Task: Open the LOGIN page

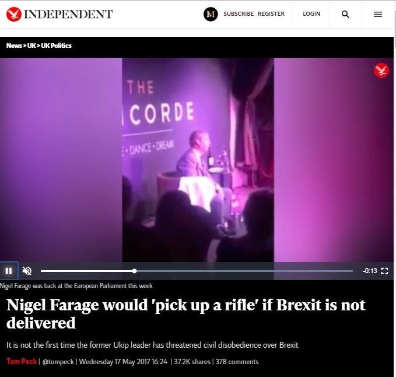Action: pyautogui.click(x=311, y=13)
